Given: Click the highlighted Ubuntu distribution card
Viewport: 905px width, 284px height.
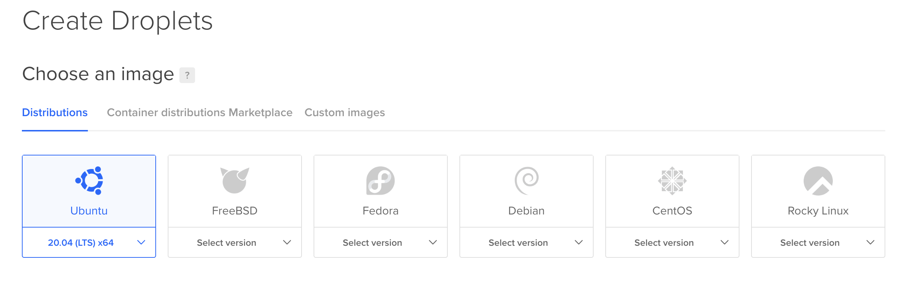Looking at the screenshot, I should tap(89, 190).
